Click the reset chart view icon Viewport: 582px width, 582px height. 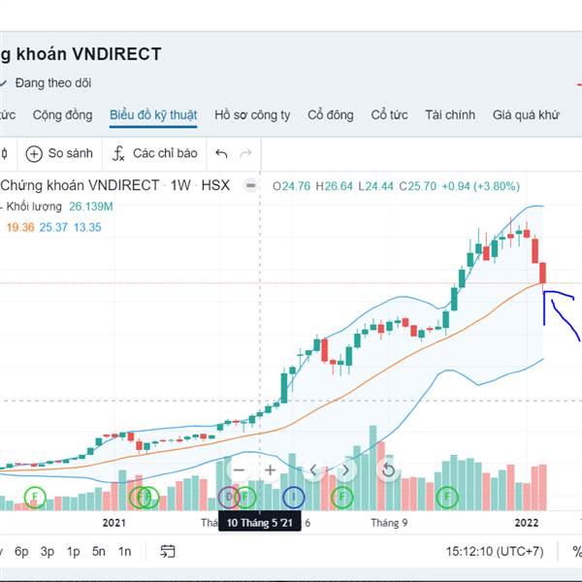[x=388, y=470]
